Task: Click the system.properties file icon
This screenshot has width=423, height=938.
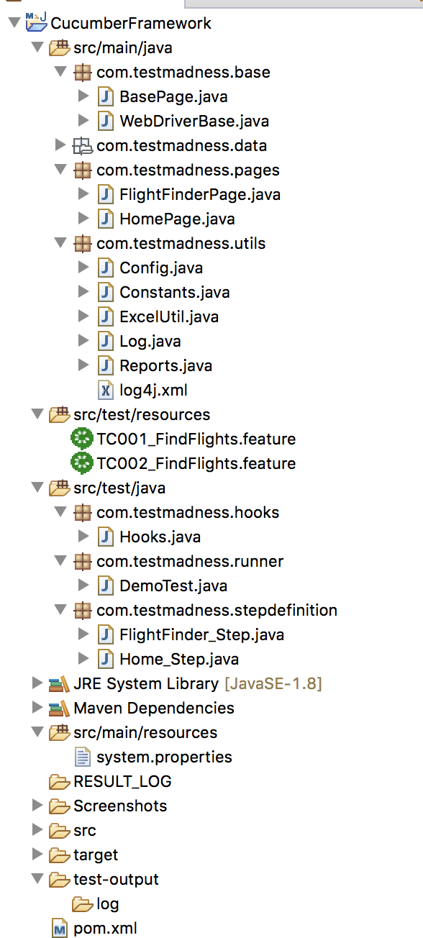Action: click(83, 757)
